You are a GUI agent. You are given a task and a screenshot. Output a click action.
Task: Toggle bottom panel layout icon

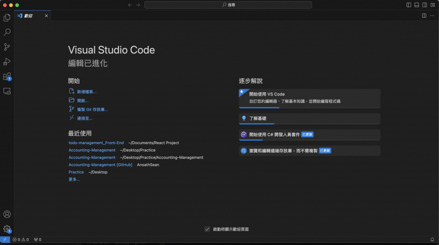417,5
